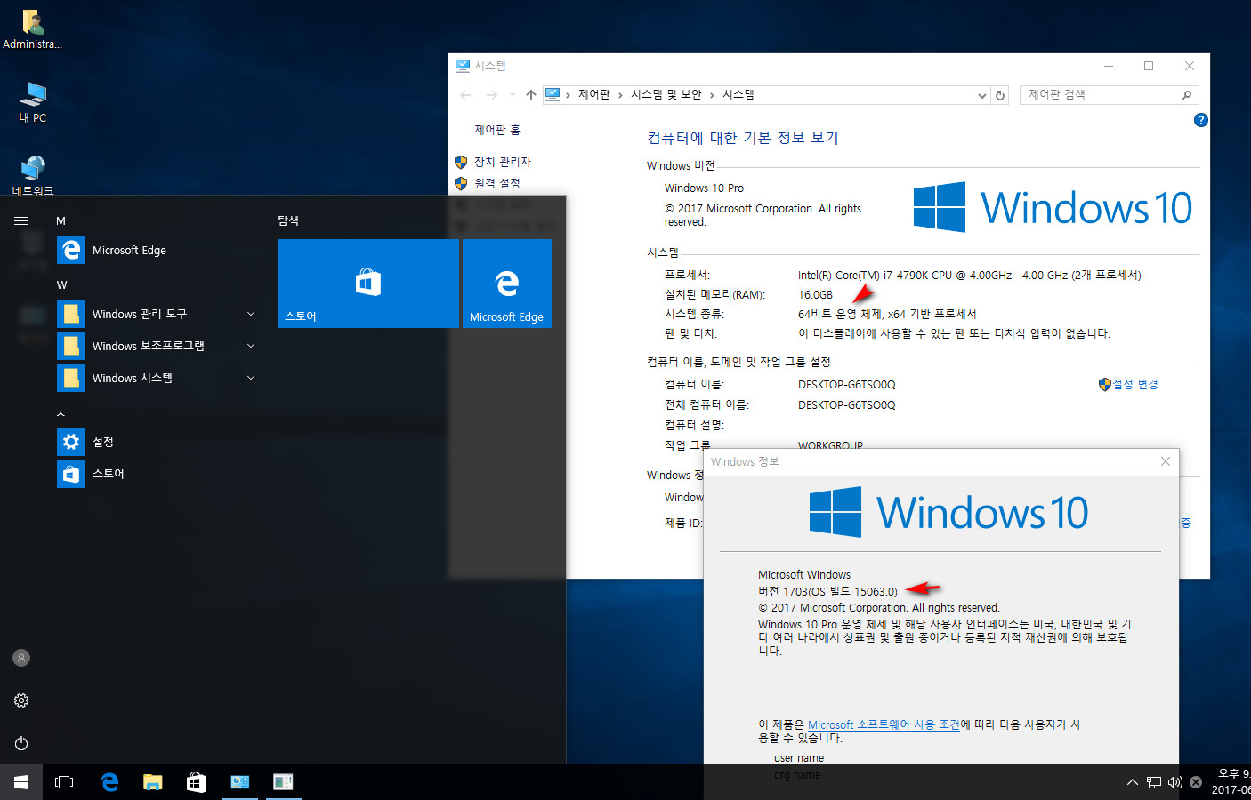This screenshot has height=800, width=1251.
Task: Open the taskbar clock
Action: click(x=1231, y=782)
